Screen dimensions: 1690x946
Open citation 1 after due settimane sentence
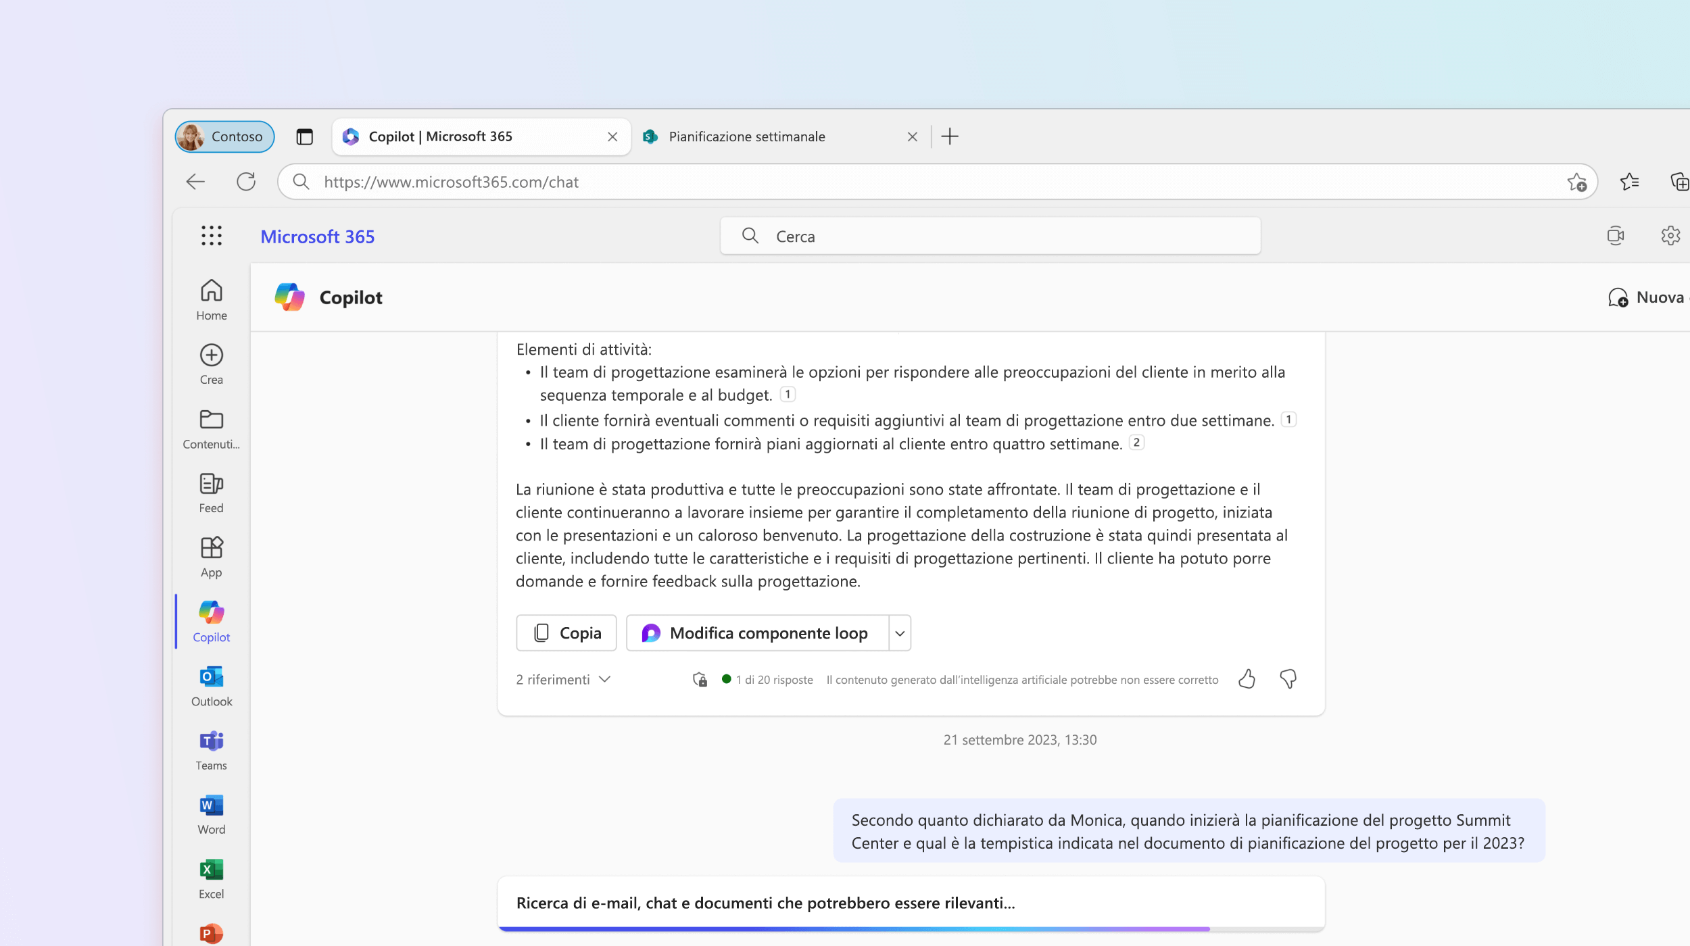(x=1288, y=420)
